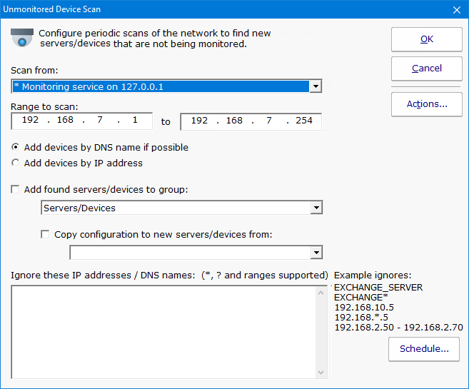Screen dimensions: 469x389
Task: Click last octet 1 in start IP
Action: pos(135,121)
